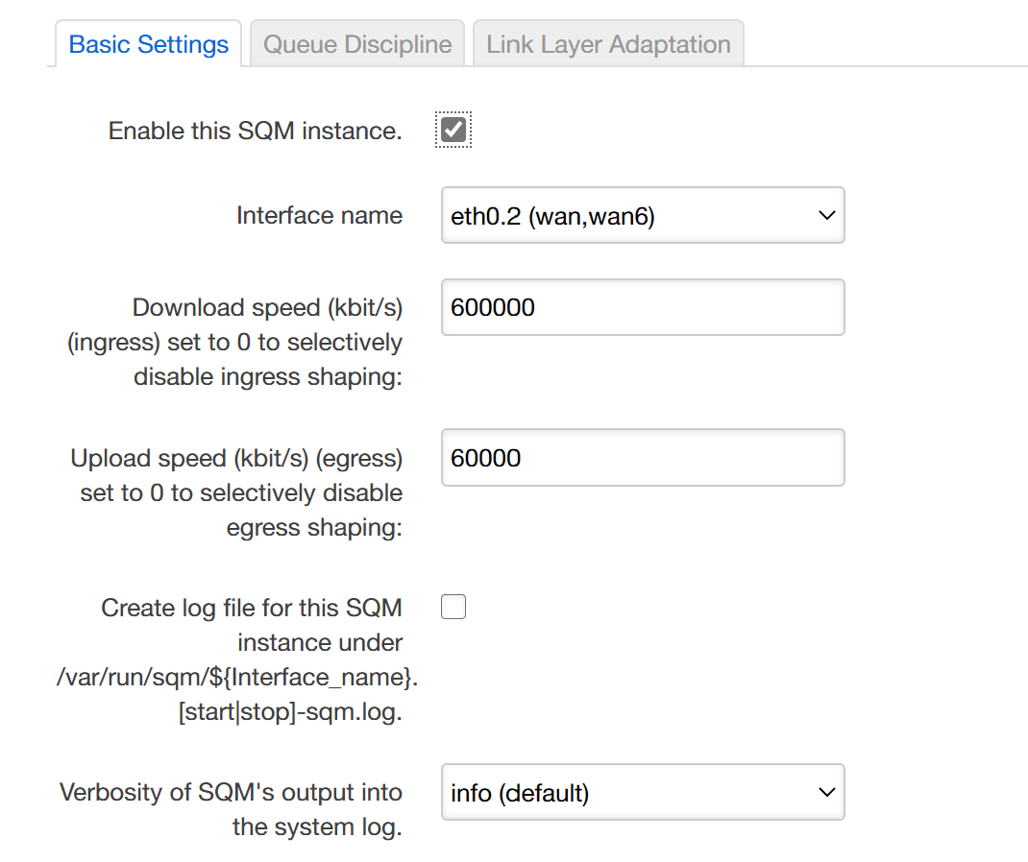Screen dimensions: 1028x862
Task: Enable the create log file checkbox
Action: tap(453, 607)
